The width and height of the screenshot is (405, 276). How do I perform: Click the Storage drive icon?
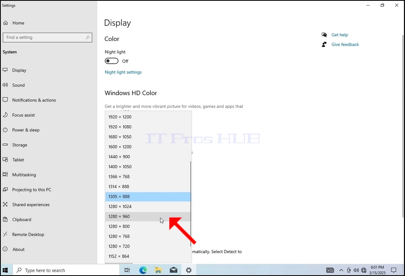5,145
